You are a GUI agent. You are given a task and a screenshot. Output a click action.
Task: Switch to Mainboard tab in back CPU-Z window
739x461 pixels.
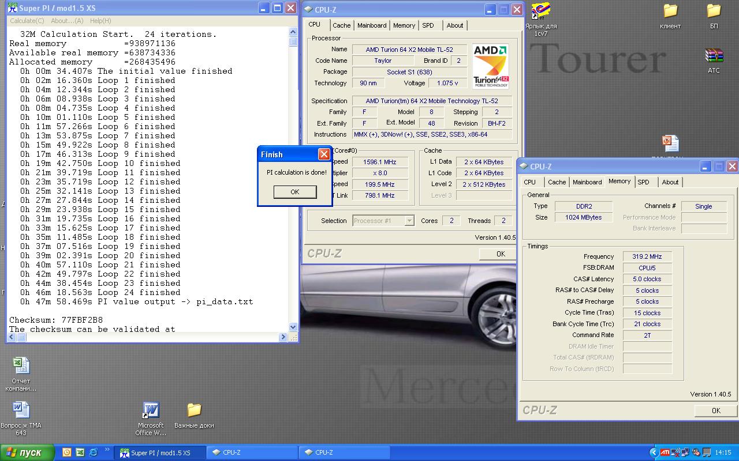click(372, 25)
